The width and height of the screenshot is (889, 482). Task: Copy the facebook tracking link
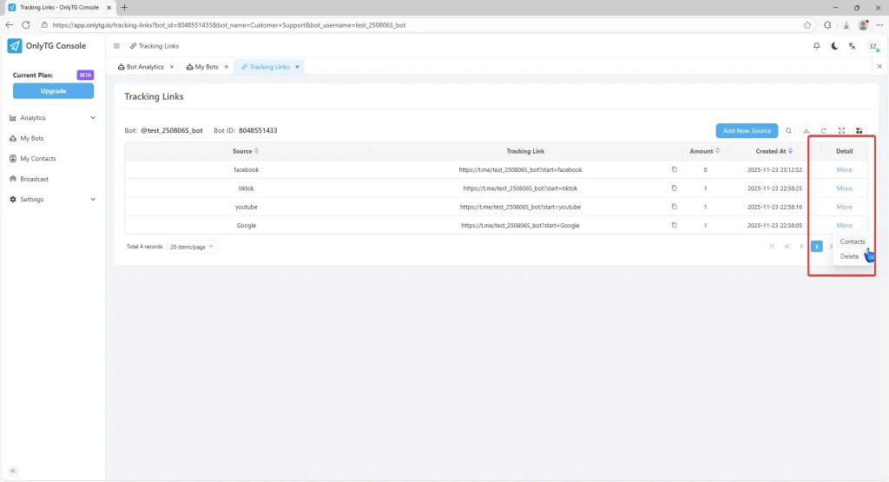coord(674,169)
